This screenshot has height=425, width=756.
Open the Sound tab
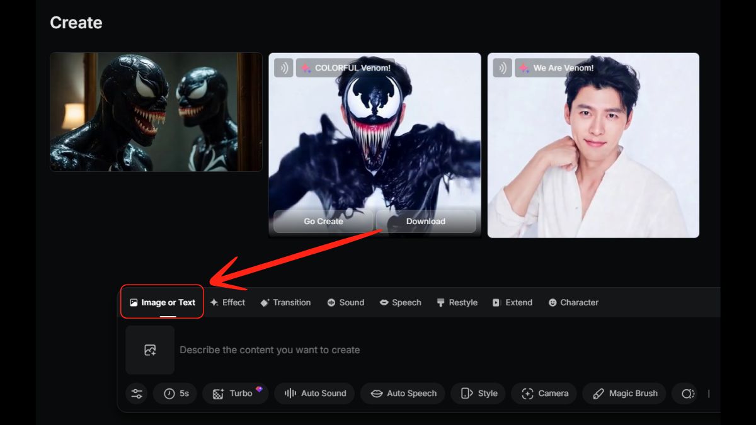click(345, 302)
